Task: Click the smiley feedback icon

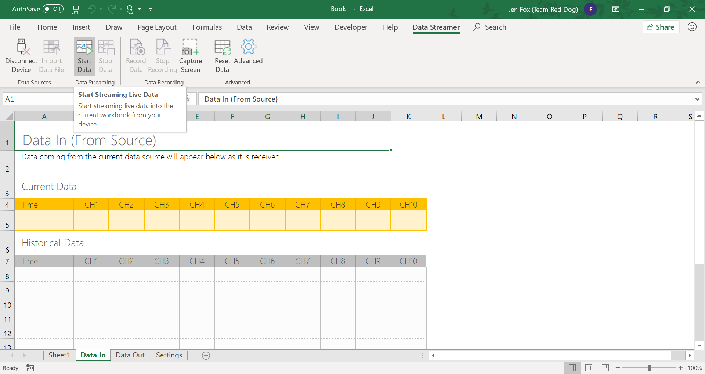Action: (x=692, y=27)
